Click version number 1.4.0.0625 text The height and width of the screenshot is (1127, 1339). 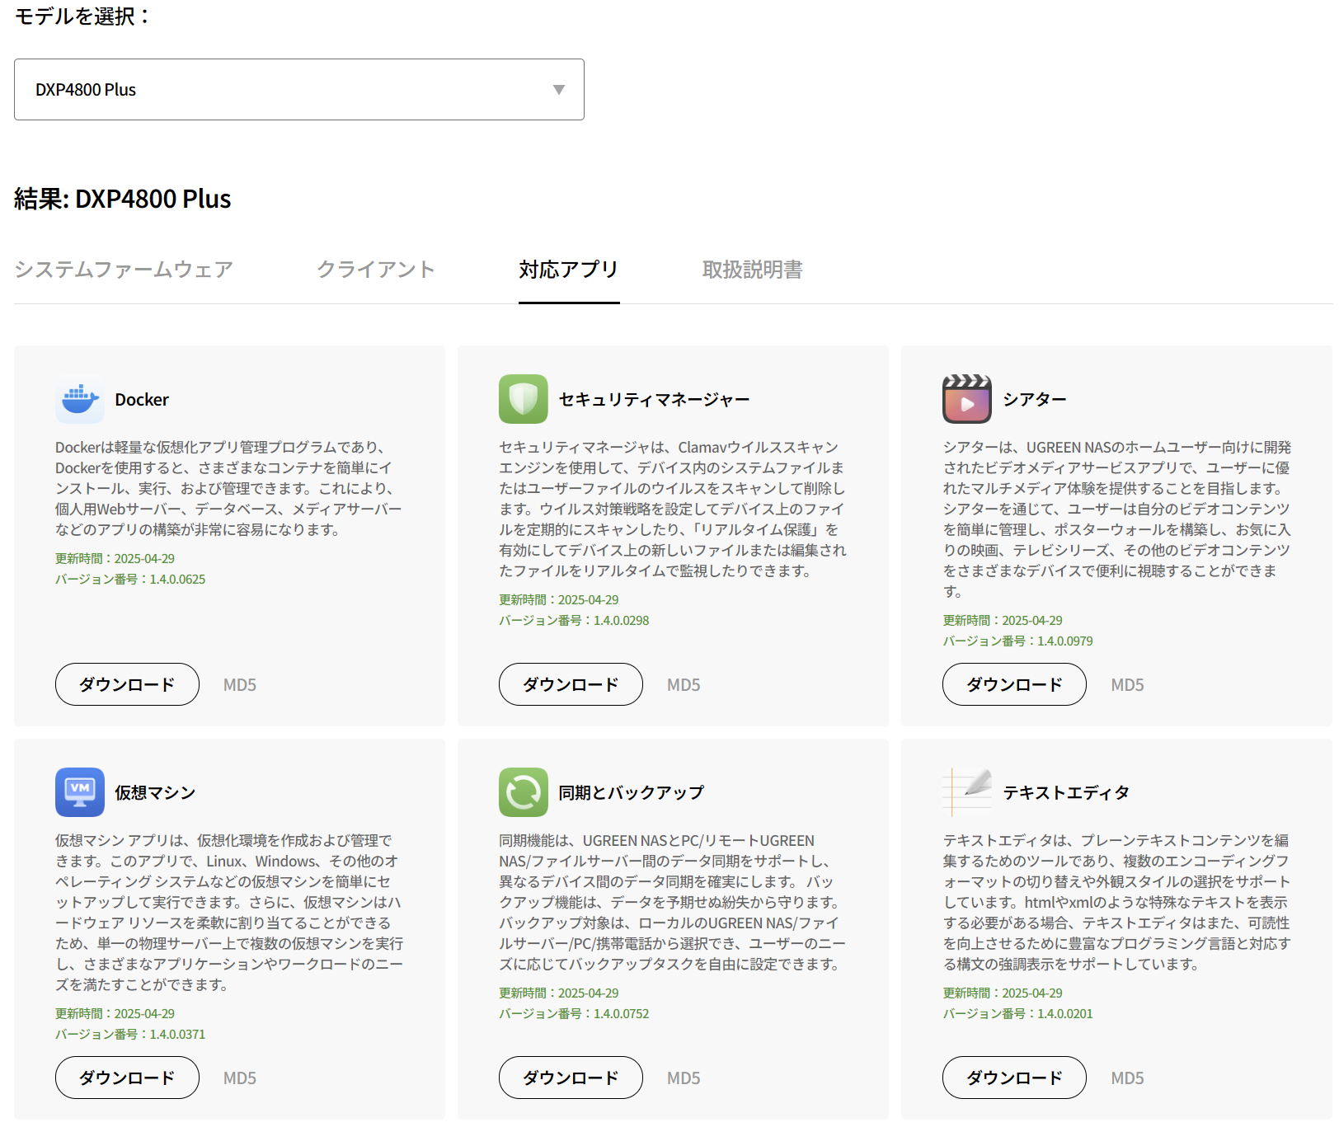[x=177, y=580]
